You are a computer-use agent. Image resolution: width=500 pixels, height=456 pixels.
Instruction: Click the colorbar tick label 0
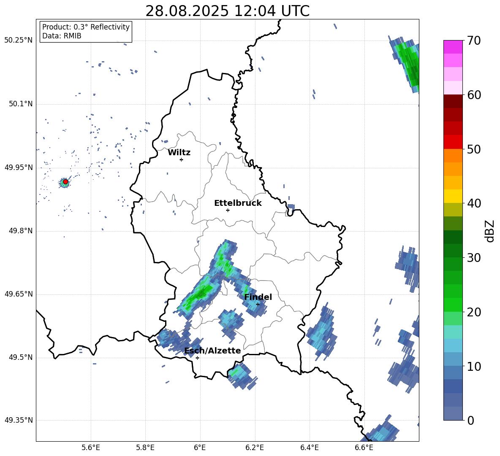pos(470,420)
